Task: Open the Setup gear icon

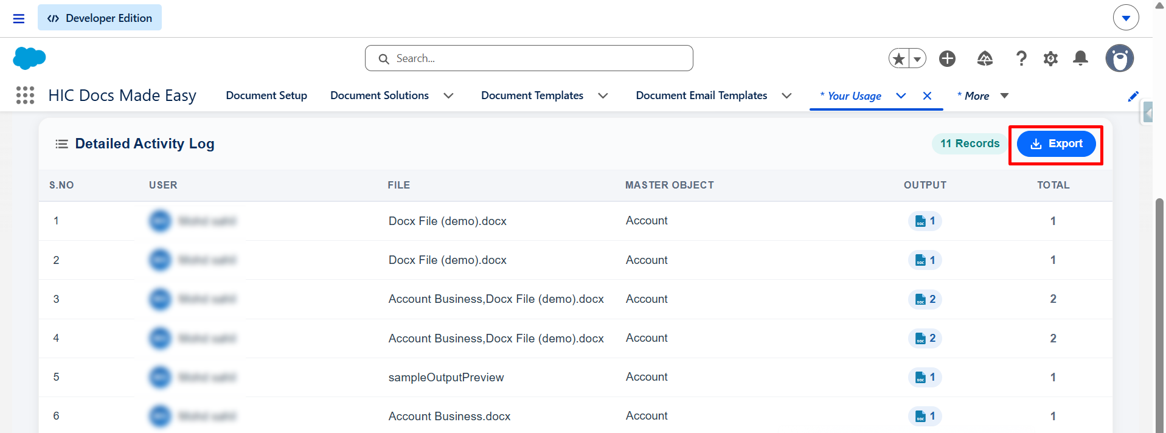Action: 1050,58
